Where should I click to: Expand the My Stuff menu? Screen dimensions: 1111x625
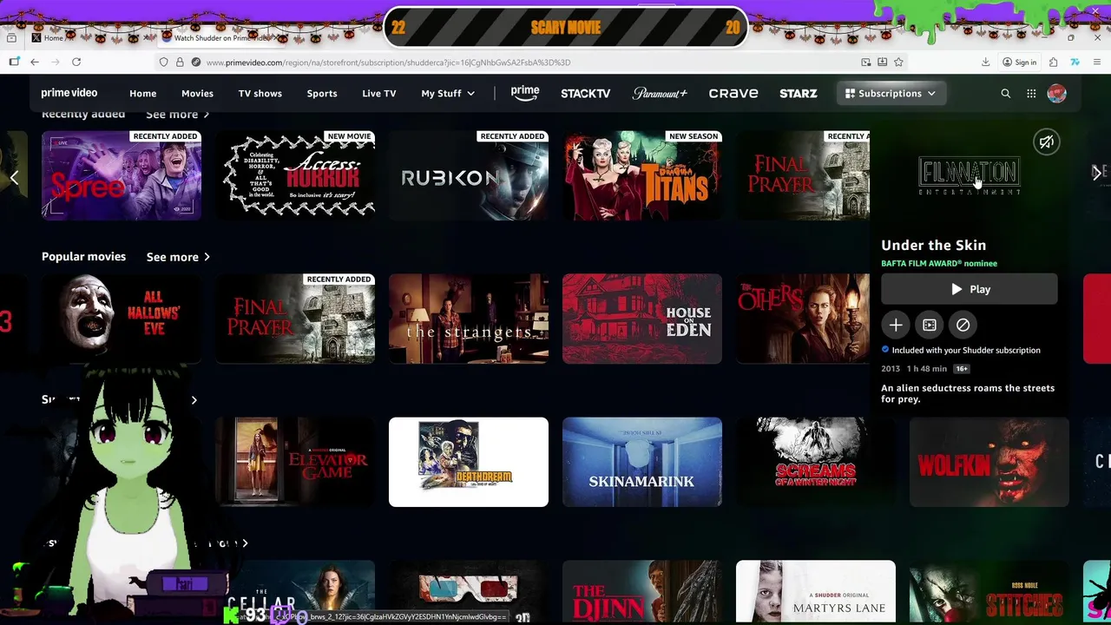tap(448, 94)
